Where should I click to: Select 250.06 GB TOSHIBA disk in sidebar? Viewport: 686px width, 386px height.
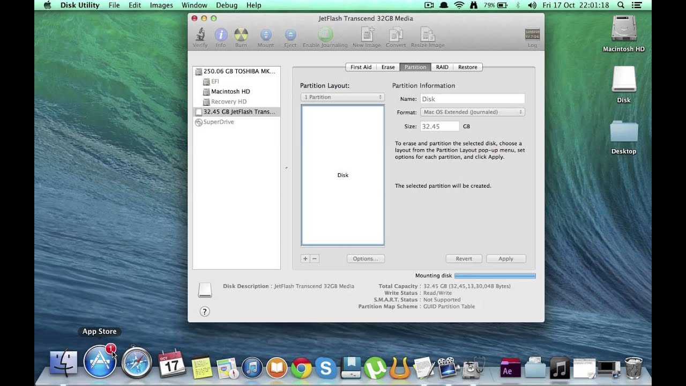[236, 71]
